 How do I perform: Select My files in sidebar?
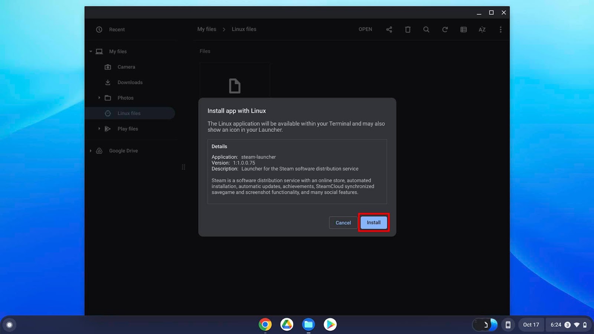pos(118,52)
